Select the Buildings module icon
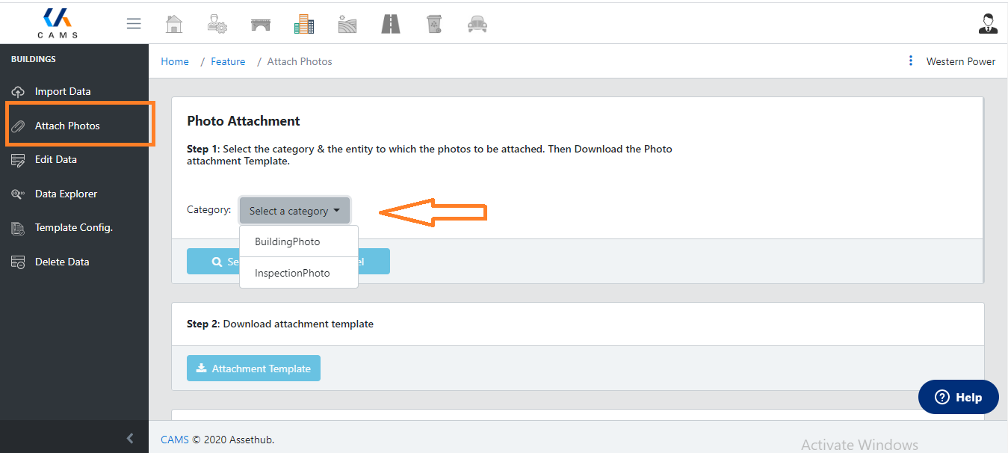The height and width of the screenshot is (453, 1008). point(304,24)
